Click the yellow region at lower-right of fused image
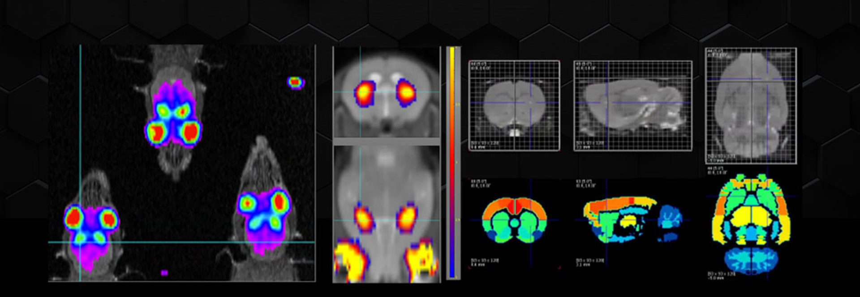The height and width of the screenshot is (297, 860). (422, 261)
